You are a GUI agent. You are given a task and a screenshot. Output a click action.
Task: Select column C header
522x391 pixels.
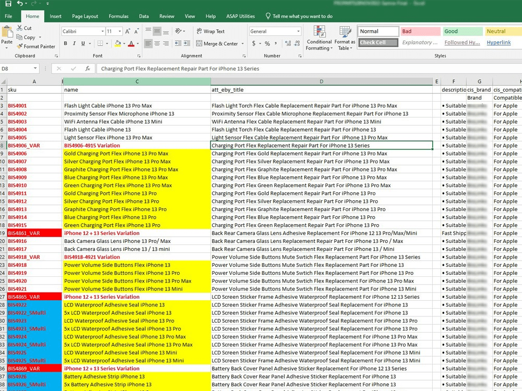(137, 81)
